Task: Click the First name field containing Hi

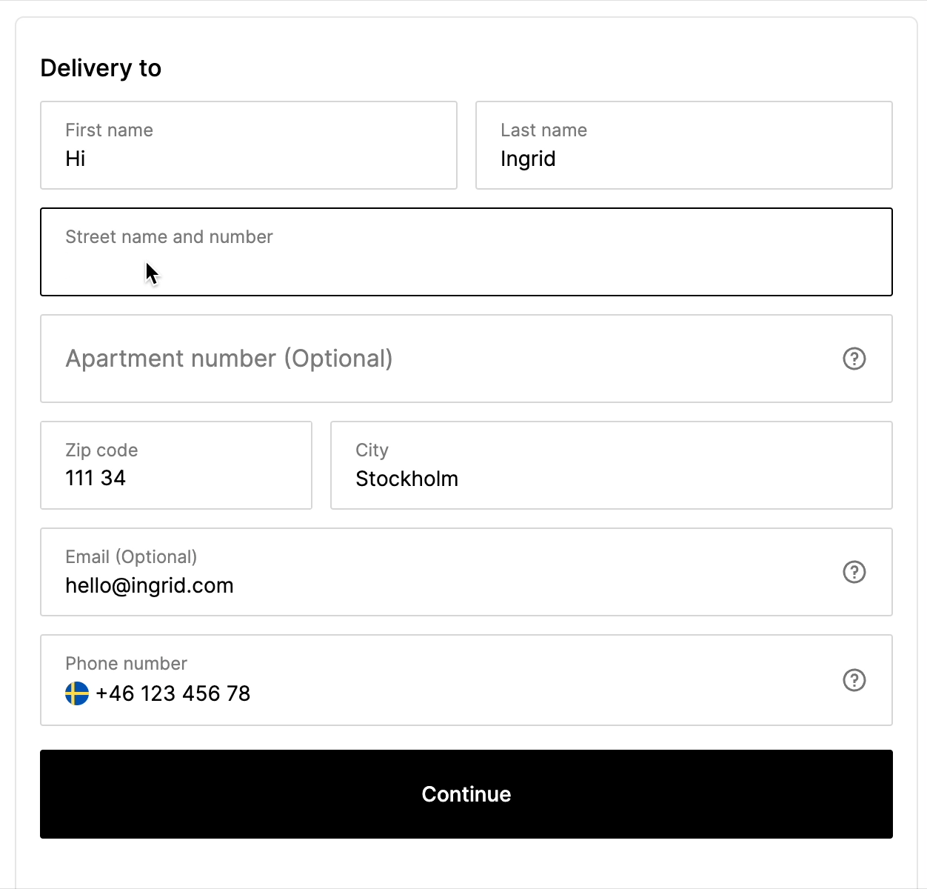Action: click(x=248, y=145)
